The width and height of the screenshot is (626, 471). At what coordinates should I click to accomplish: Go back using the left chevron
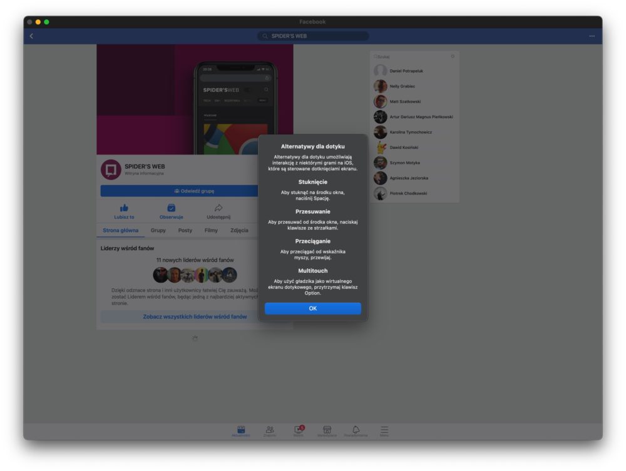31,36
